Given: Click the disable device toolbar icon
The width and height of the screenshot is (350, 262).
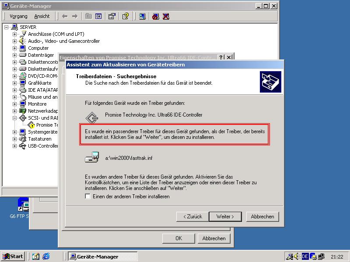Looking at the screenshot, I should point(156,16).
